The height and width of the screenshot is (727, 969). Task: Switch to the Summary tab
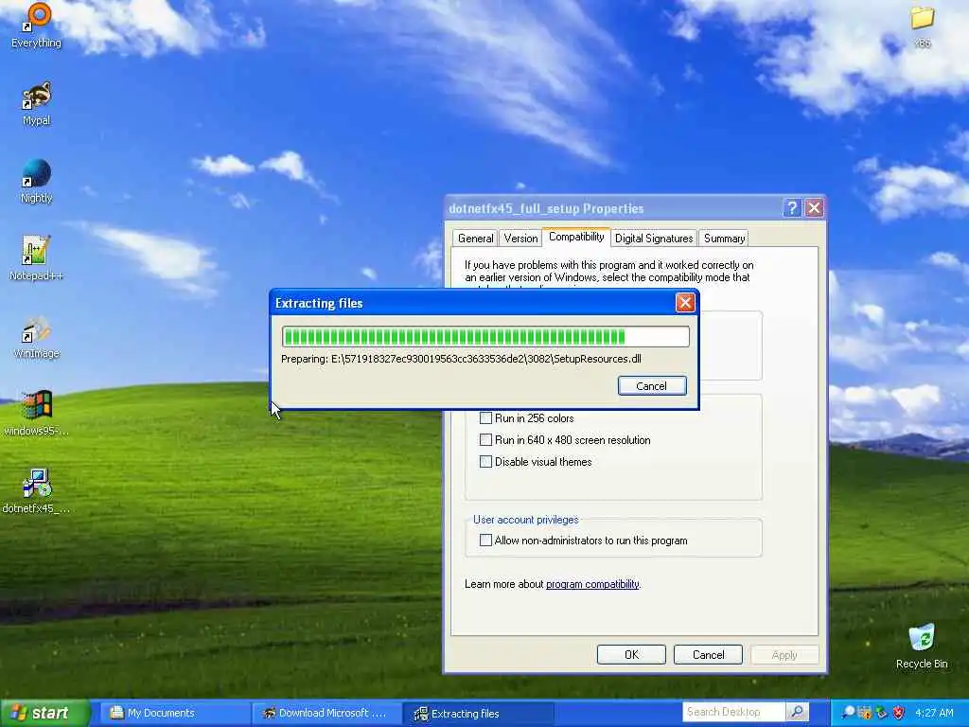click(724, 238)
